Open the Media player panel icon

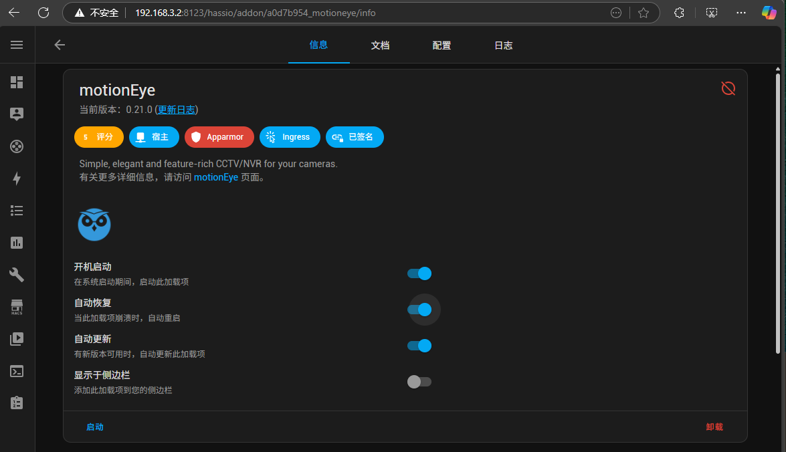[x=17, y=339]
